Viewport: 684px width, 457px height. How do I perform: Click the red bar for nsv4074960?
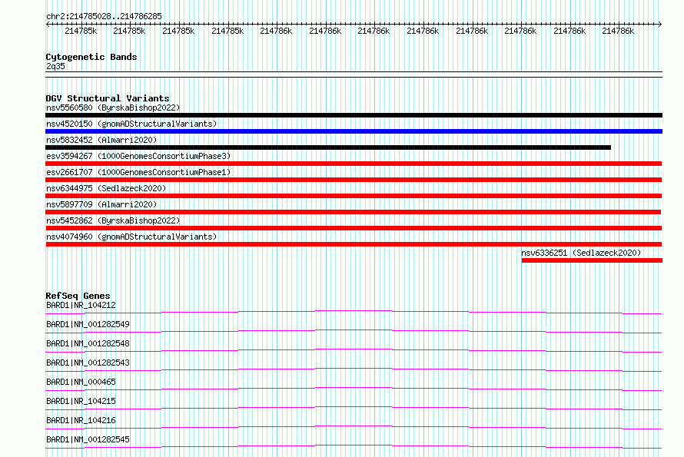[354, 244]
